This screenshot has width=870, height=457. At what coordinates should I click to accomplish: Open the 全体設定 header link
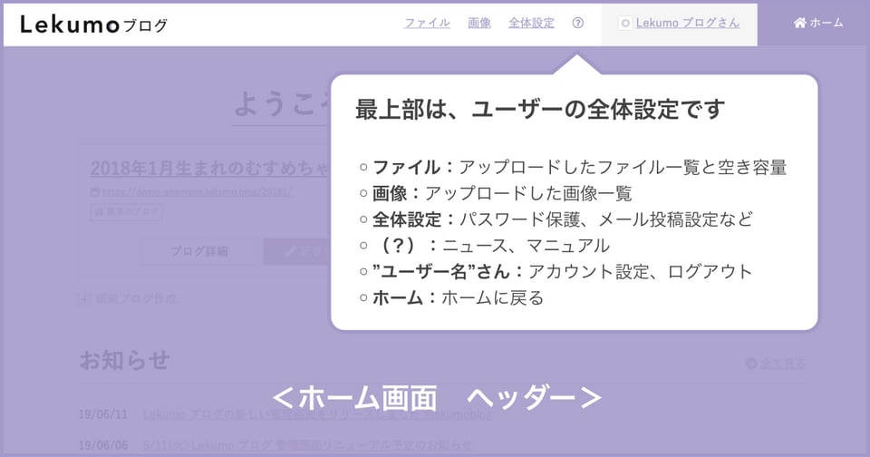[531, 23]
